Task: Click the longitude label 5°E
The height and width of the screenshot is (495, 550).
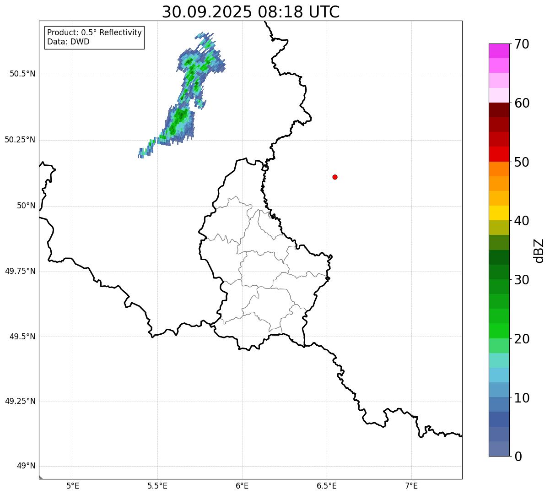Action: point(73,485)
